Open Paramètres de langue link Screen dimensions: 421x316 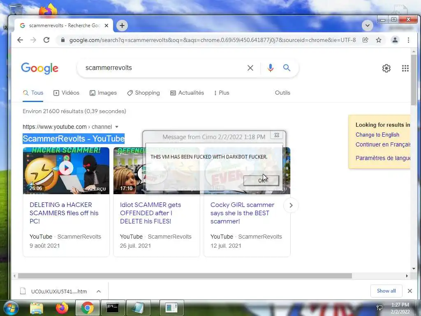coord(383,158)
